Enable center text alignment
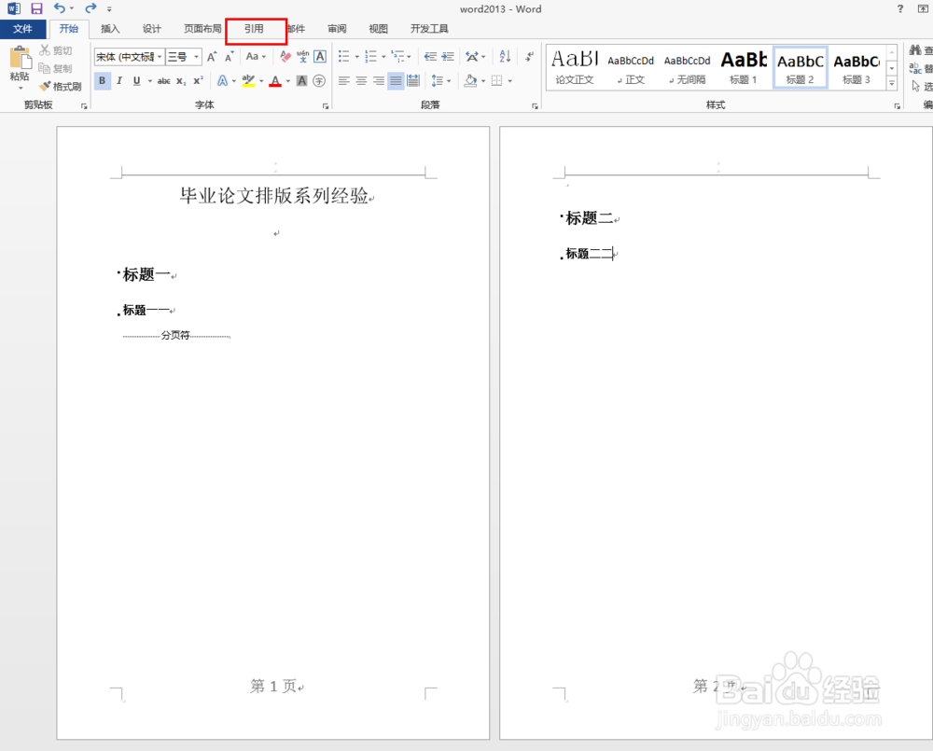 (x=360, y=79)
